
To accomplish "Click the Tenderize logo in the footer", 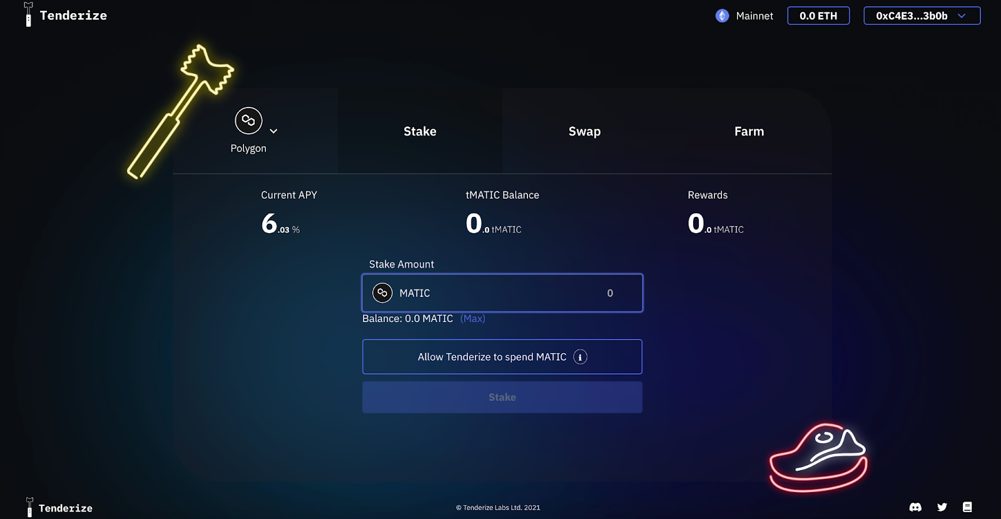I will [59, 507].
